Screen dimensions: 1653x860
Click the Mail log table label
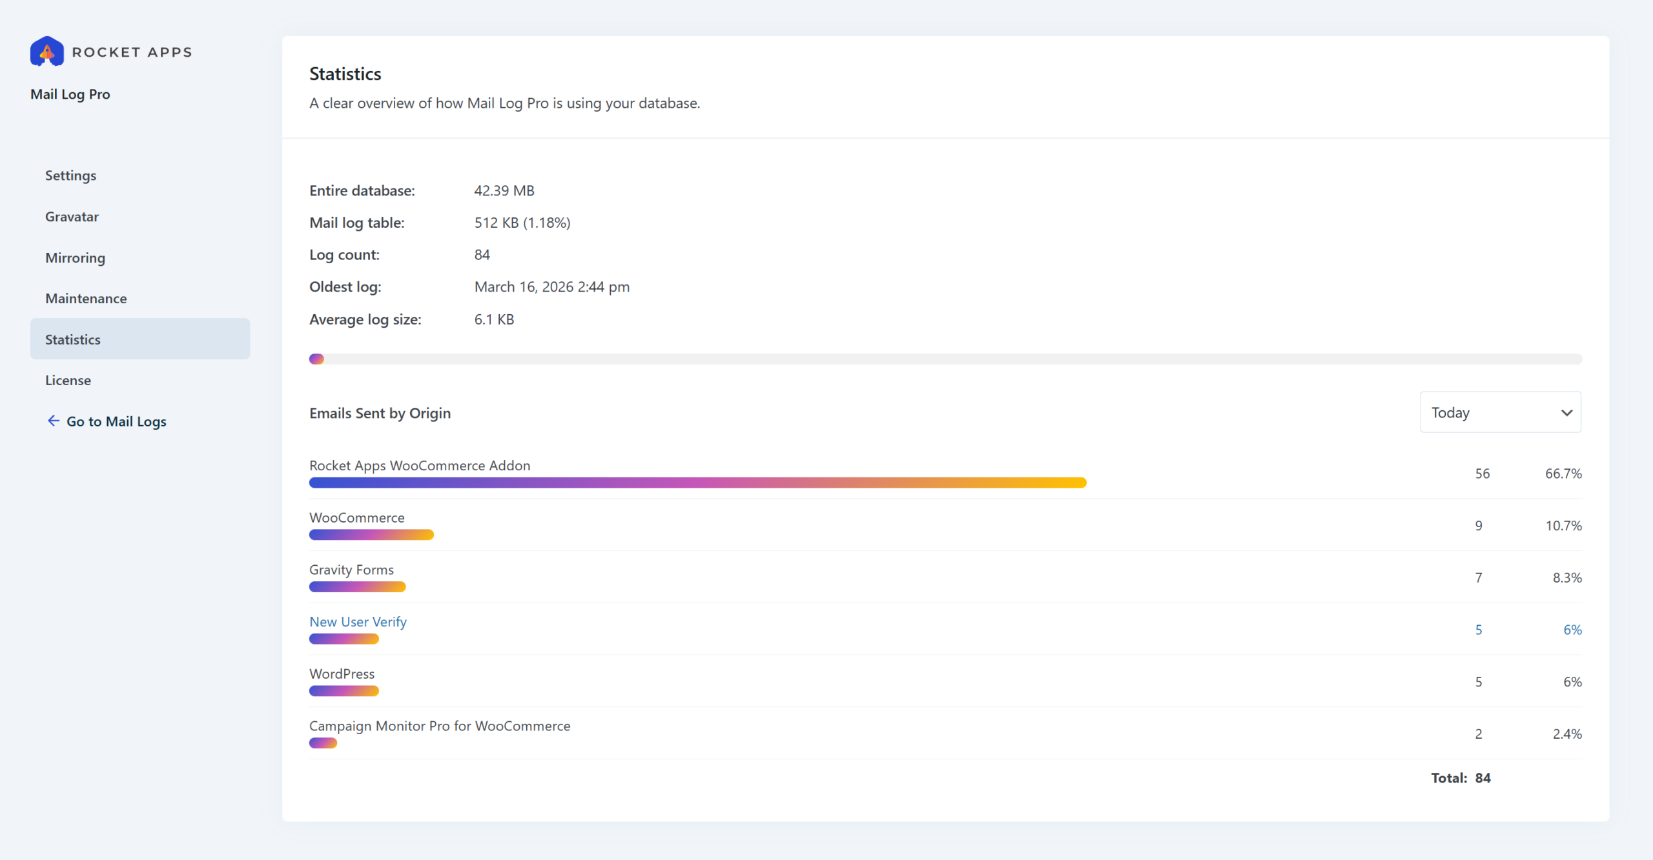357,223
